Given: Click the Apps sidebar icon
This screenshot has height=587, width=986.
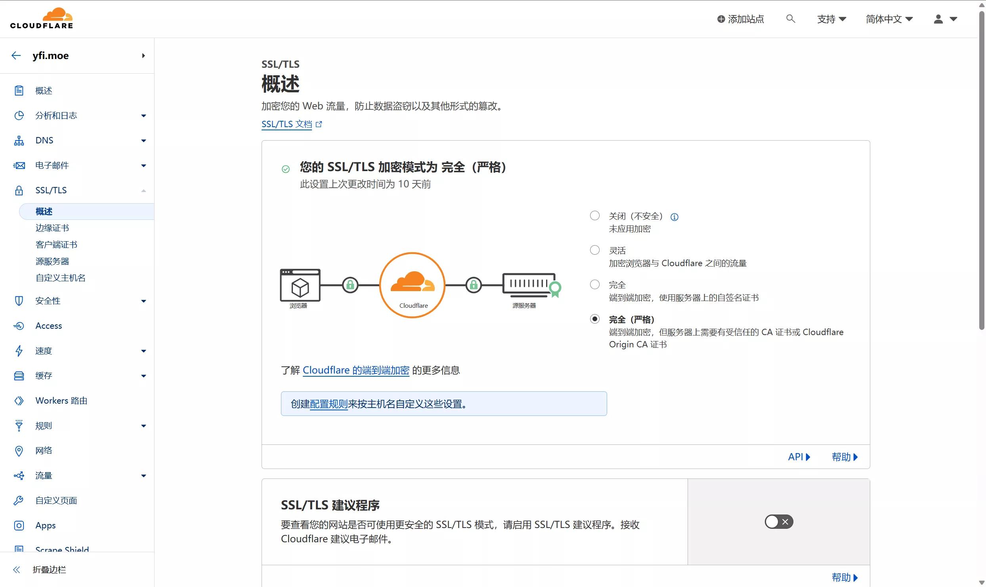Looking at the screenshot, I should pos(19,525).
